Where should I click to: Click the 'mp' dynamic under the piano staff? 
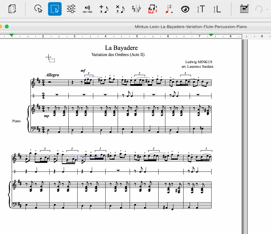pos(47,116)
